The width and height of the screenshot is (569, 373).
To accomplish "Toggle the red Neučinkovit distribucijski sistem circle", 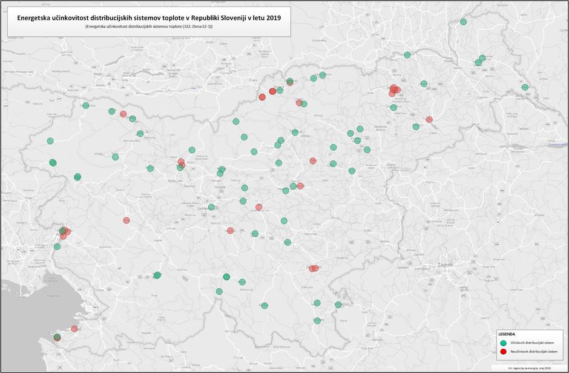I will click(503, 351).
